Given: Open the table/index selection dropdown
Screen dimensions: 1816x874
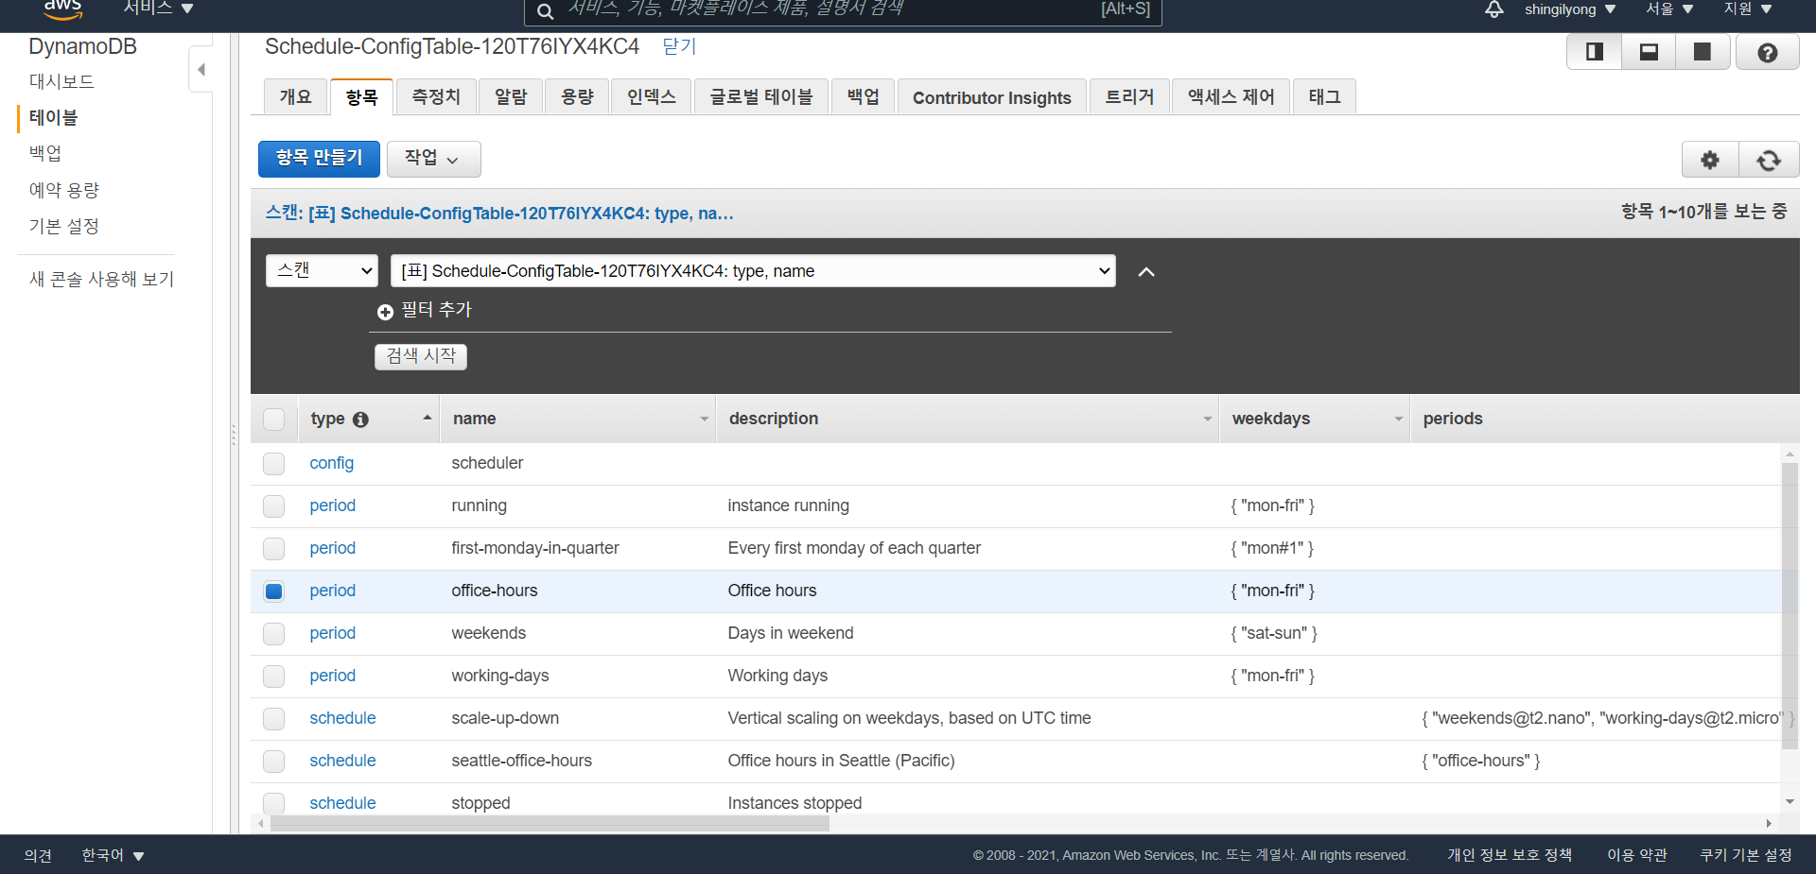Looking at the screenshot, I should [x=753, y=270].
